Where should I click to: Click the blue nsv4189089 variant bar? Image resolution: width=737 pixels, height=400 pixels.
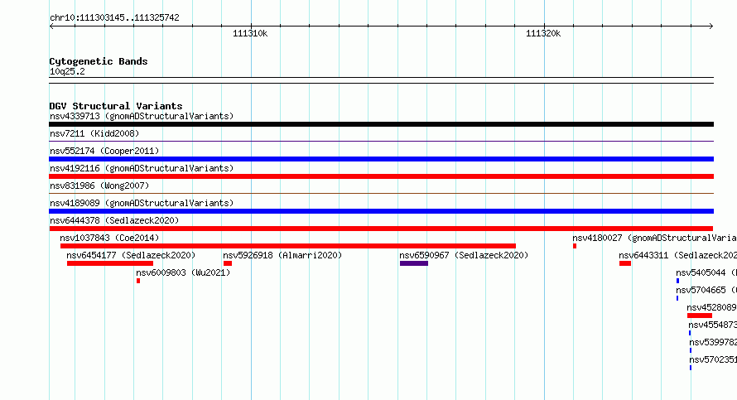point(381,211)
